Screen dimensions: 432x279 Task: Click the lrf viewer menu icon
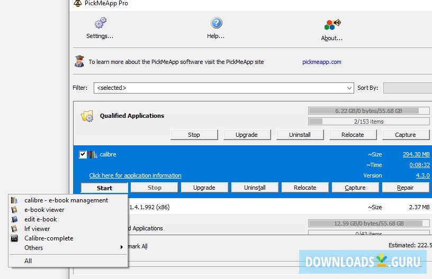click(14, 229)
